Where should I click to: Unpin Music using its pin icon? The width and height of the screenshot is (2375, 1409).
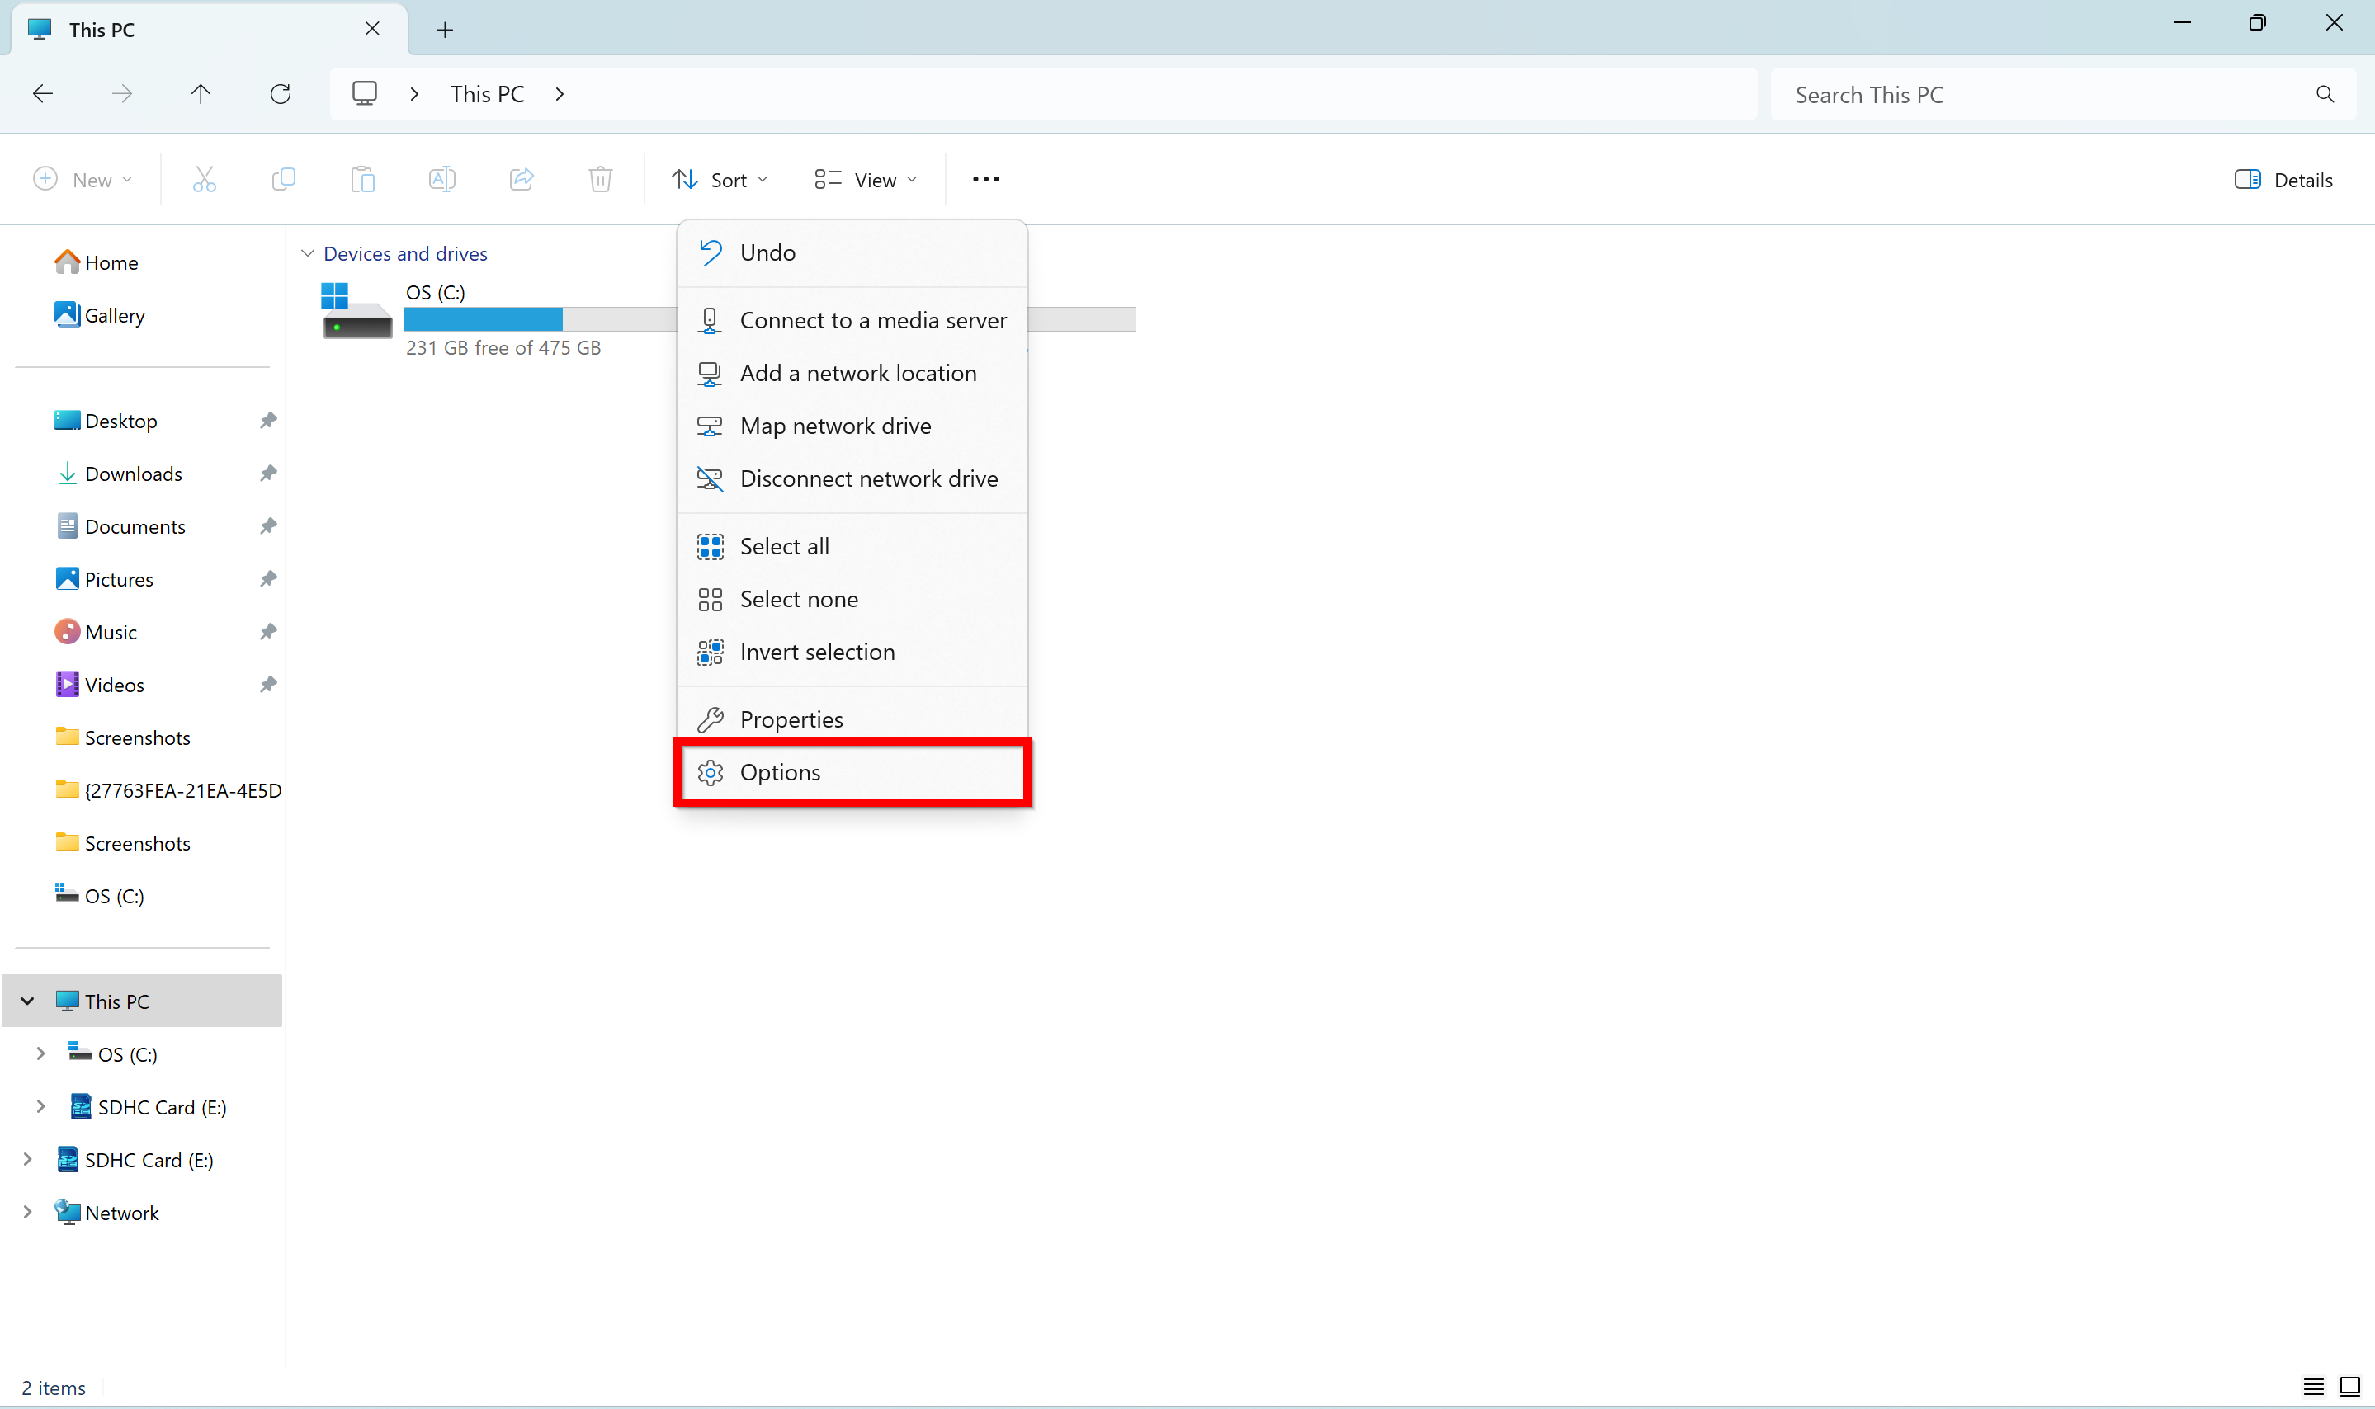click(269, 631)
